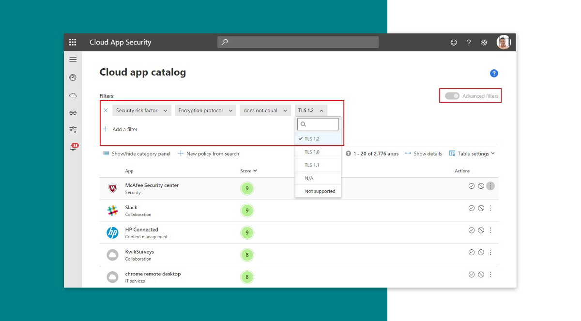Toggle the hamburger navigation menu
581x321 pixels.
tap(73, 60)
